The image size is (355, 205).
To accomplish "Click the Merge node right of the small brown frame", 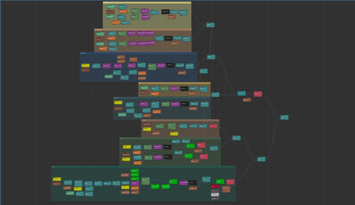I will click(236, 138).
